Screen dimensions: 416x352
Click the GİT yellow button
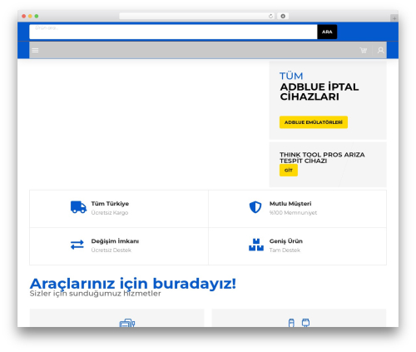click(x=289, y=171)
